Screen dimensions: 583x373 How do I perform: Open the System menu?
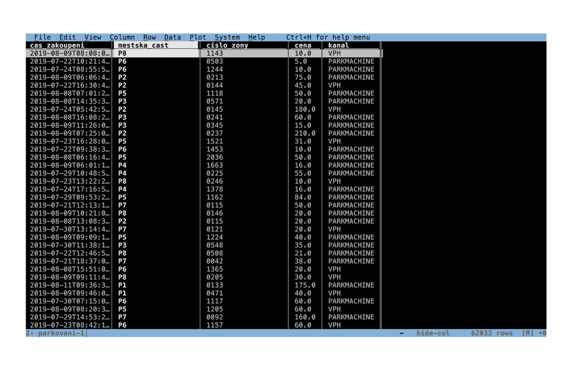pyautogui.click(x=227, y=37)
